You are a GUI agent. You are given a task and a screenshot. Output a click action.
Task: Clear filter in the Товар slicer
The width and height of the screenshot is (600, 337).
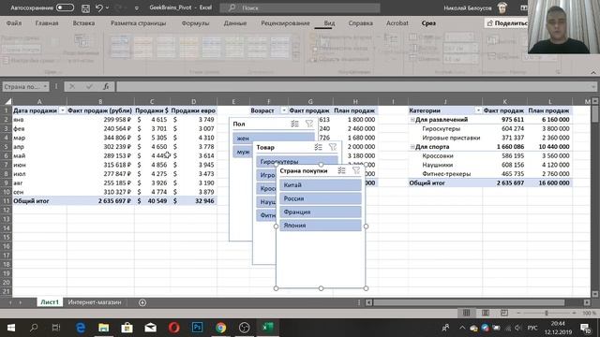pyautogui.click(x=333, y=147)
